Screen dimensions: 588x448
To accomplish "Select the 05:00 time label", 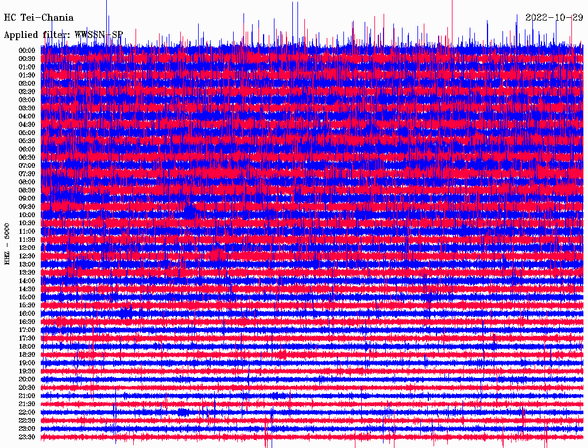I will (x=27, y=133).
